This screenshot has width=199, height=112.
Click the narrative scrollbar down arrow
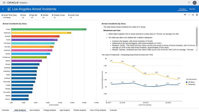tap(197, 50)
